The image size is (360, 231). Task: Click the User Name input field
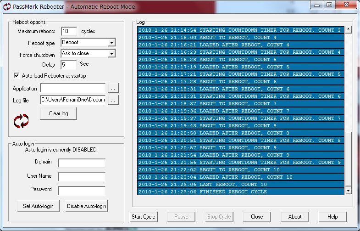[x=82, y=177]
